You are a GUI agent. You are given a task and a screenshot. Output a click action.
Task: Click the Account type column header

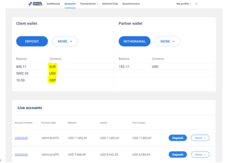(49, 123)
